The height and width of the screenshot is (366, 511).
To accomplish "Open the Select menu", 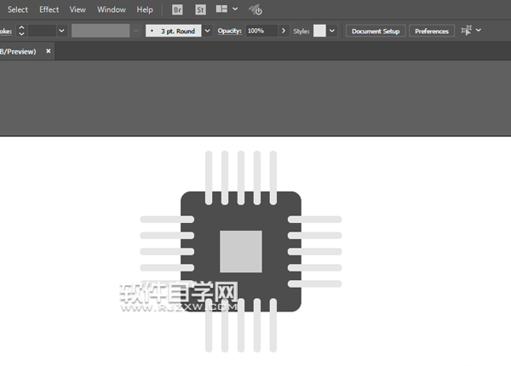I will [18, 9].
